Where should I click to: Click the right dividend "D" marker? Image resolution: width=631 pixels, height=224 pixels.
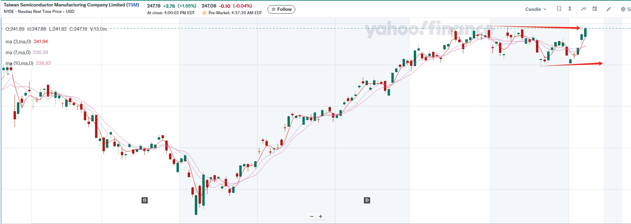(367, 200)
